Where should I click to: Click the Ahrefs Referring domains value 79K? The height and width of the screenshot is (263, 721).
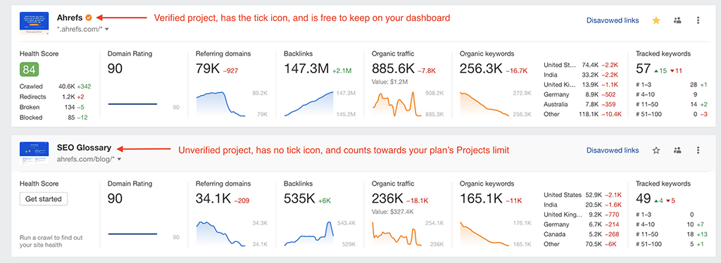point(208,69)
